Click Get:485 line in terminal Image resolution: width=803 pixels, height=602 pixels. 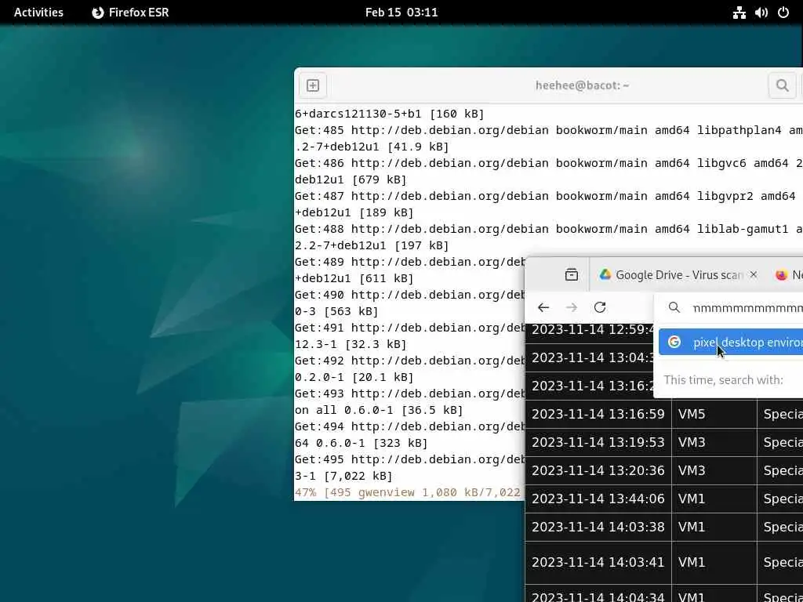pyautogui.click(x=548, y=130)
